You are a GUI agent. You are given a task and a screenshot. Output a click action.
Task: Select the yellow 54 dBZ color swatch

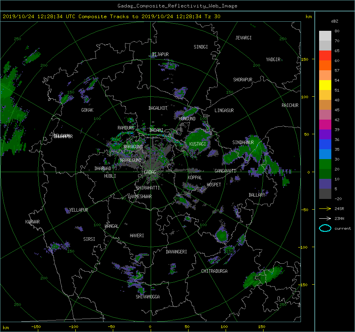tap(325, 85)
